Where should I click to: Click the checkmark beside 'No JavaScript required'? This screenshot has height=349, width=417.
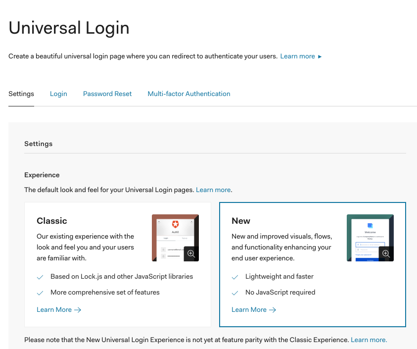(235, 293)
